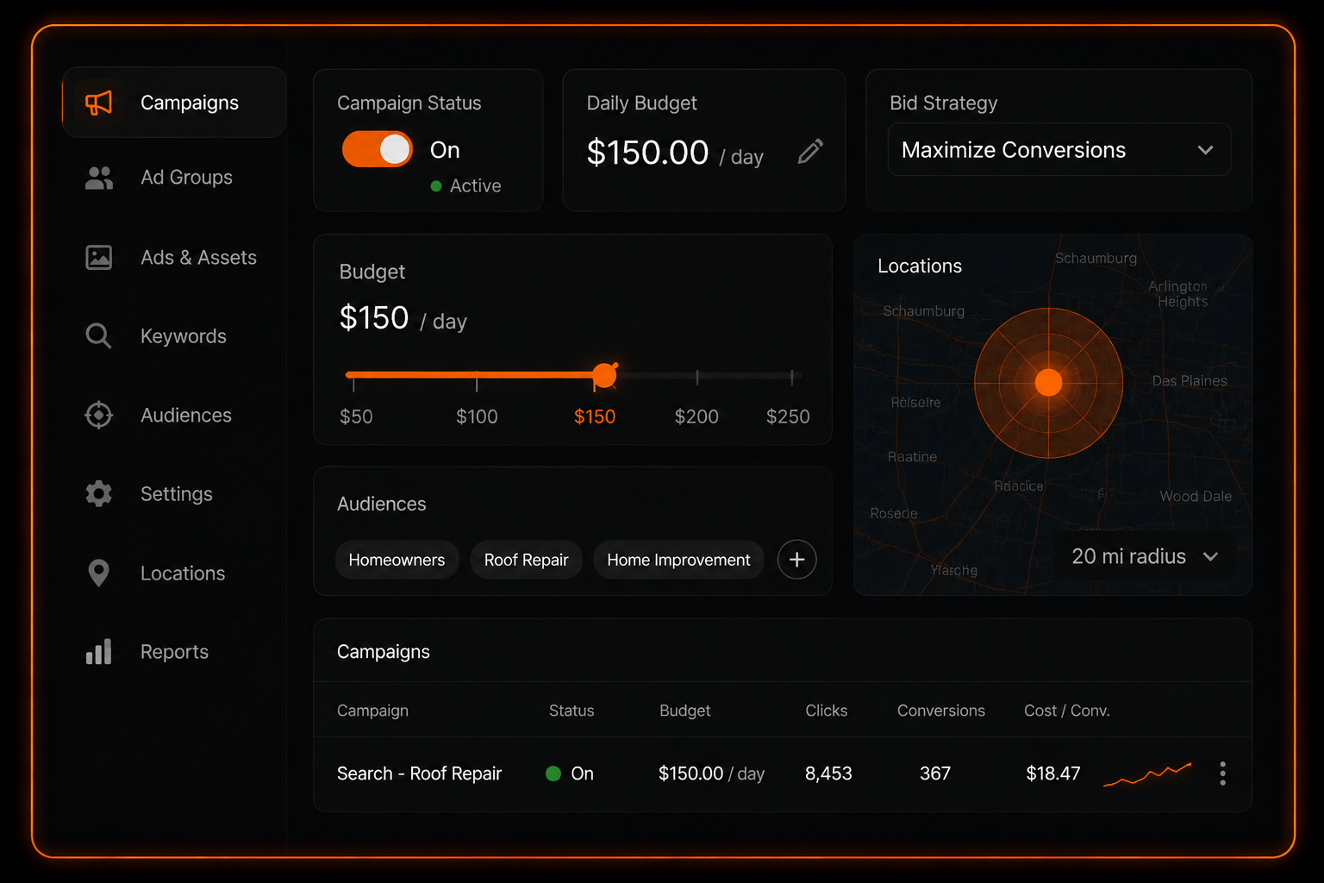Click the Keywords magnifier icon
This screenshot has width=1324, height=883.
click(x=99, y=336)
